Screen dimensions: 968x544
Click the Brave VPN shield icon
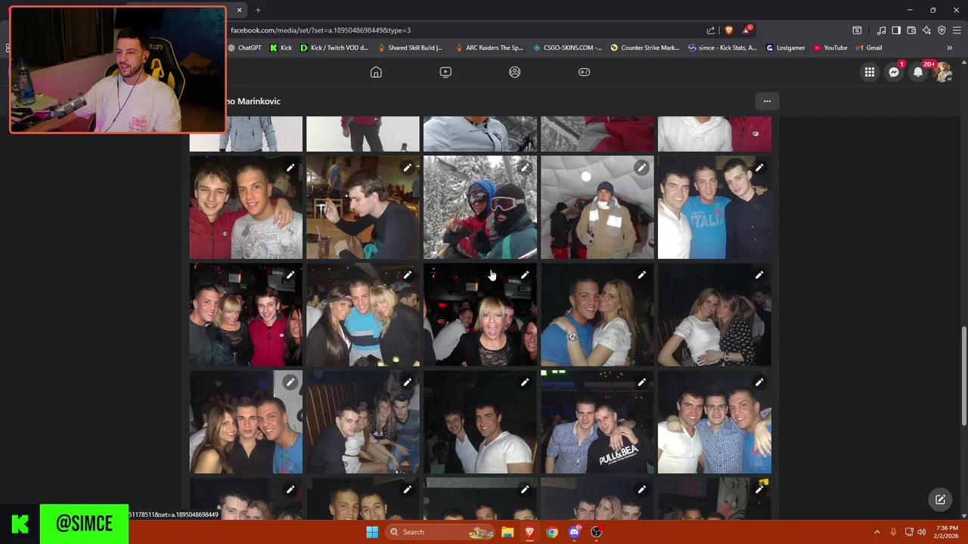[942, 30]
